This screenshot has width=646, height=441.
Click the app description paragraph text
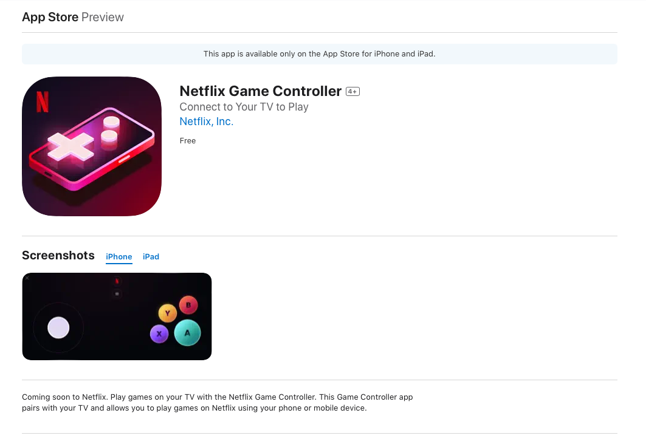click(x=218, y=402)
